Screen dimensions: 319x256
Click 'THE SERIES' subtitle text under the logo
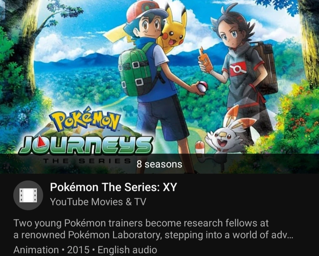87,161
